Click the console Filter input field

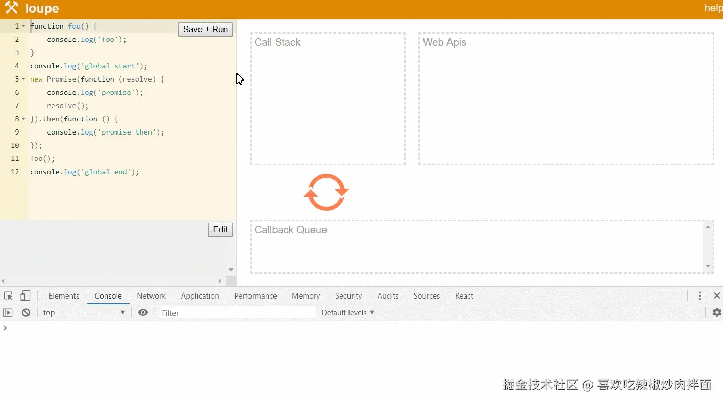237,313
